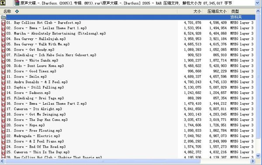Screen dimensions: 262x165
Task: Click size value 4,701,876
Action: pyautogui.click(x=193, y=23)
